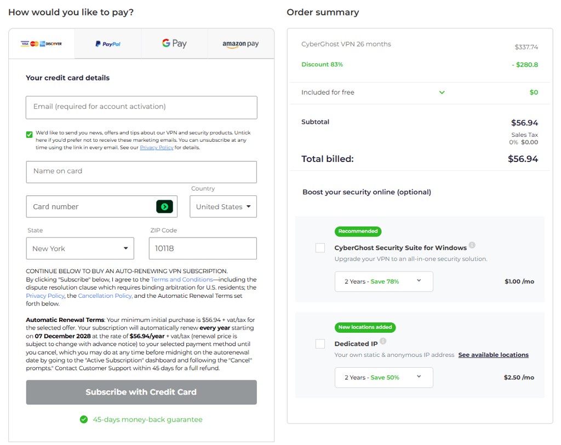The height and width of the screenshot is (445, 561).
Task: Focus the Card number field
Action: pyautogui.click(x=101, y=206)
